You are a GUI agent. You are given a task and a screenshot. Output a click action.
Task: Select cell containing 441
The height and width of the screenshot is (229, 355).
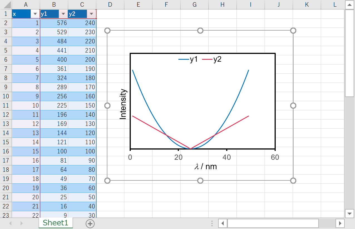54,51
